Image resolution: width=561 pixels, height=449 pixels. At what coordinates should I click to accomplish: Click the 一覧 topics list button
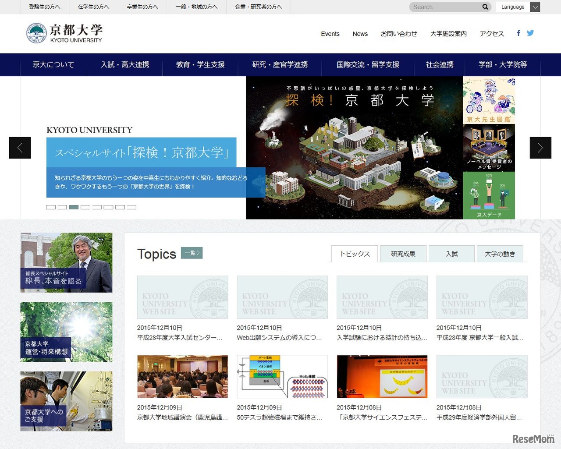pos(191,253)
